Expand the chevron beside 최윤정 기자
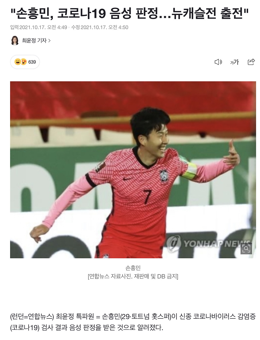The height and width of the screenshot is (340, 260). pos(49,40)
